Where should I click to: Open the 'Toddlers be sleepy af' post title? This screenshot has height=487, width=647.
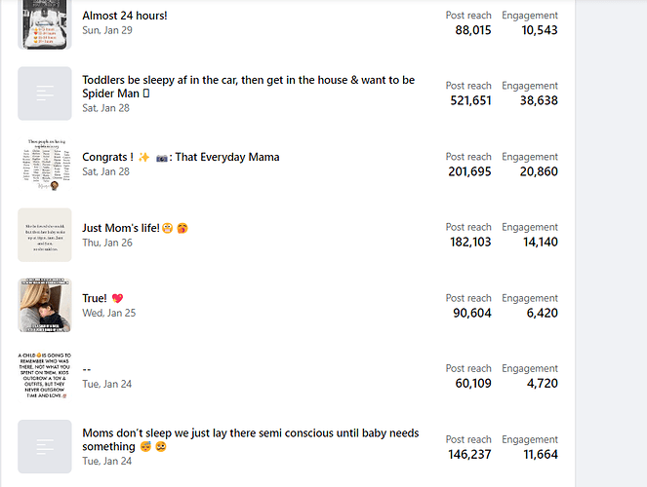[x=249, y=87]
